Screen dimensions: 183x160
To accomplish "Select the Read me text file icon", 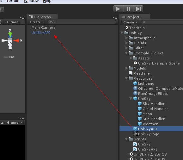I will point(131,73).
